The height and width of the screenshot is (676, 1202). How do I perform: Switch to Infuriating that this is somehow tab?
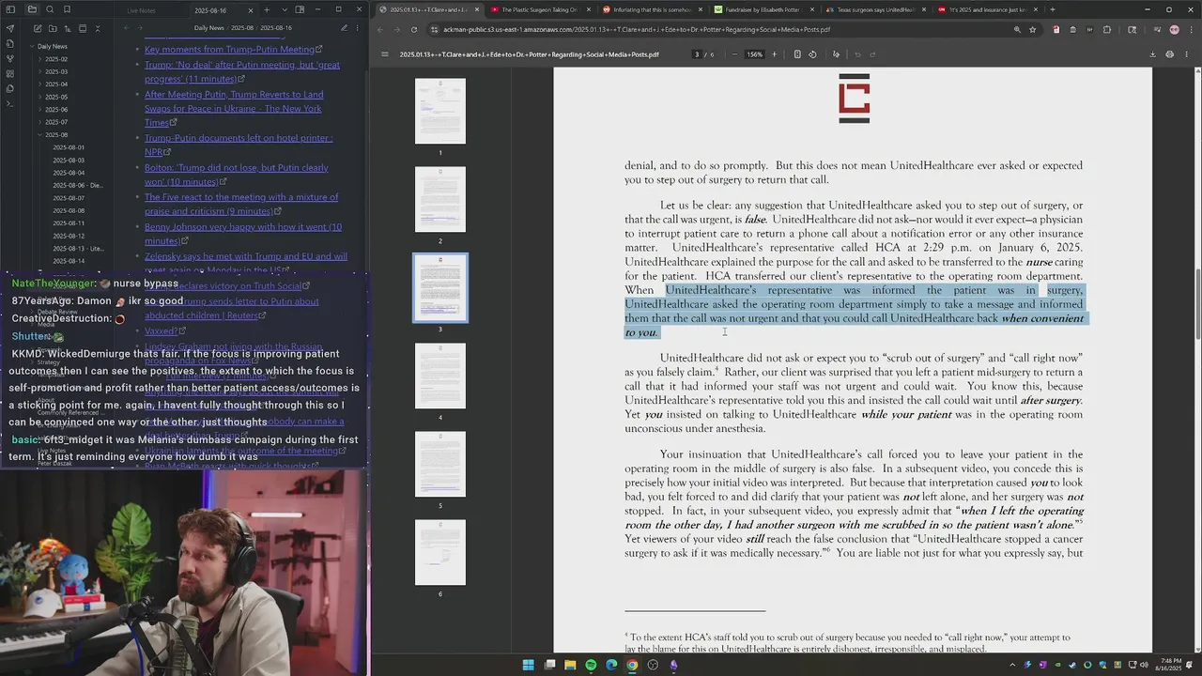point(652,9)
